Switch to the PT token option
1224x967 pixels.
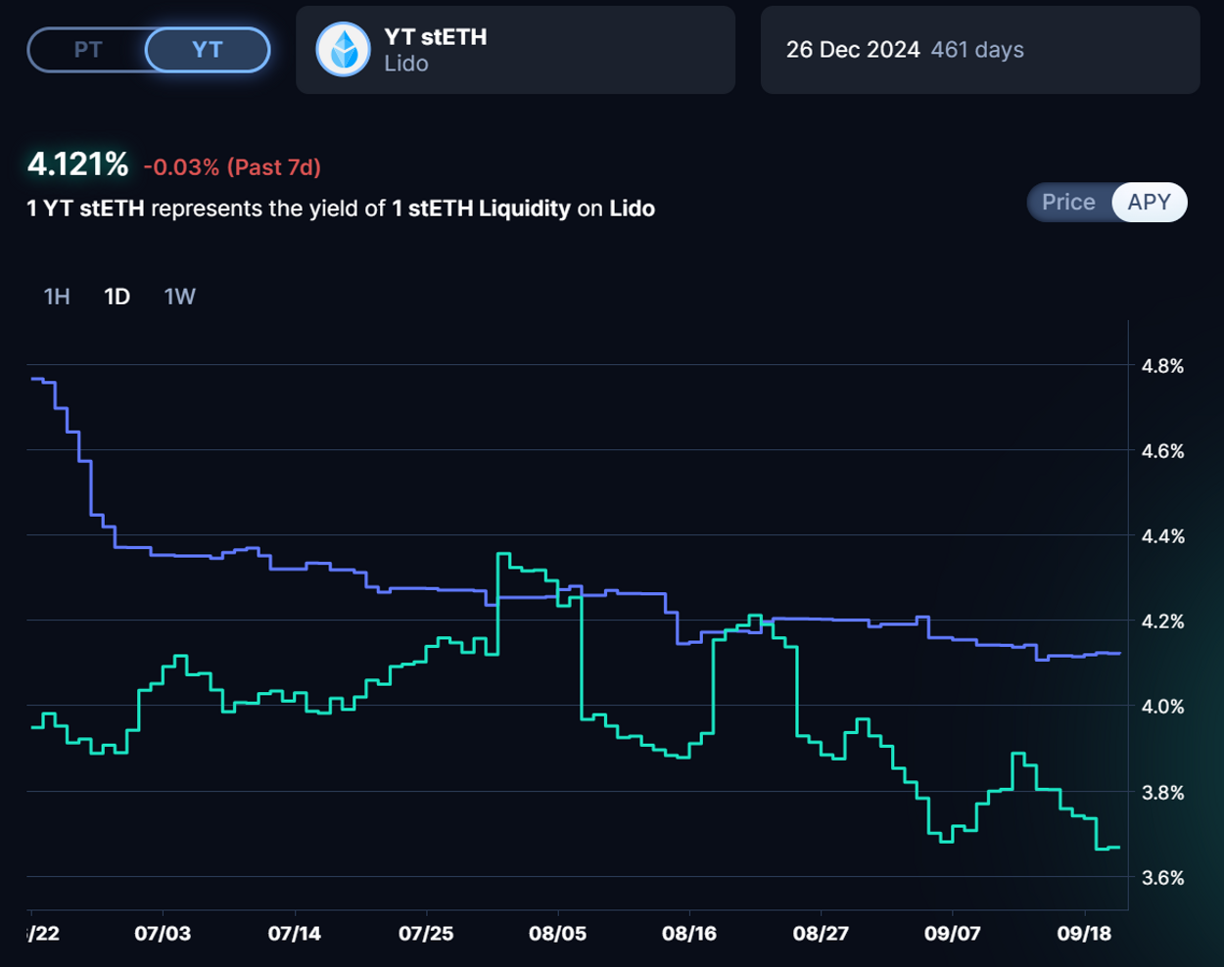[x=88, y=50]
